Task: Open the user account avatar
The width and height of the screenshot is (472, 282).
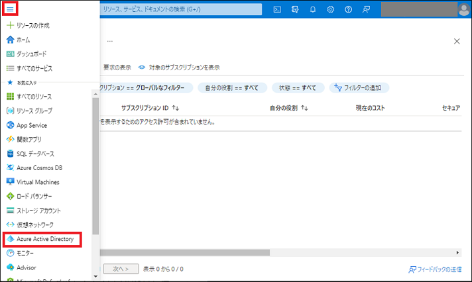Action: click(x=464, y=9)
